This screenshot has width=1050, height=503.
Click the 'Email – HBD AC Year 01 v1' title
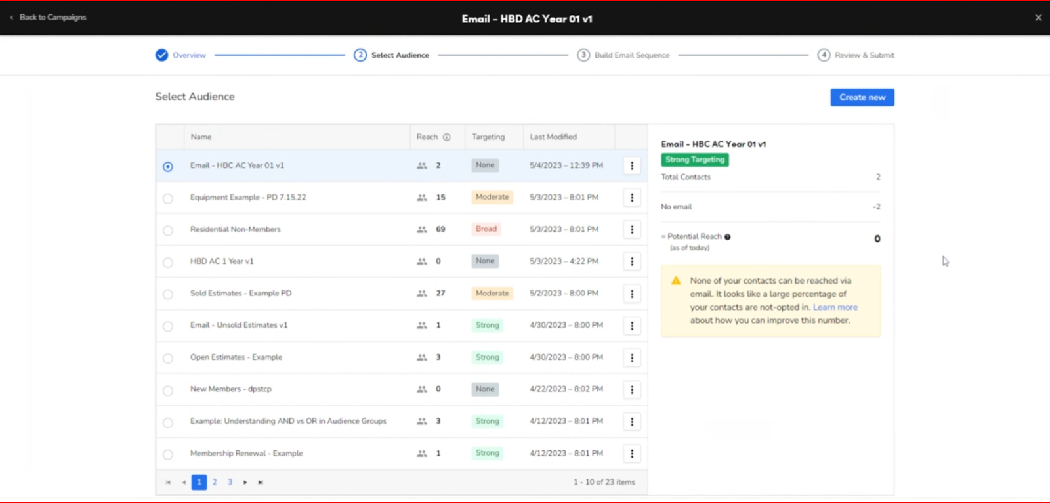(527, 19)
